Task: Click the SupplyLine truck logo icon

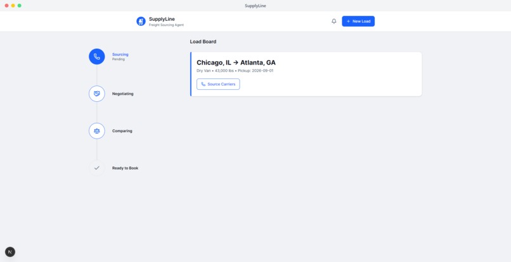Action: pyautogui.click(x=141, y=21)
